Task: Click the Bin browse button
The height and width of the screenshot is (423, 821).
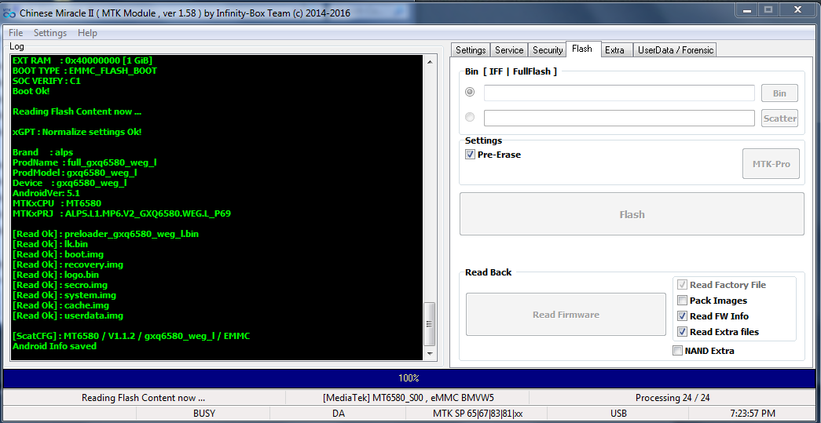Action: [x=779, y=93]
